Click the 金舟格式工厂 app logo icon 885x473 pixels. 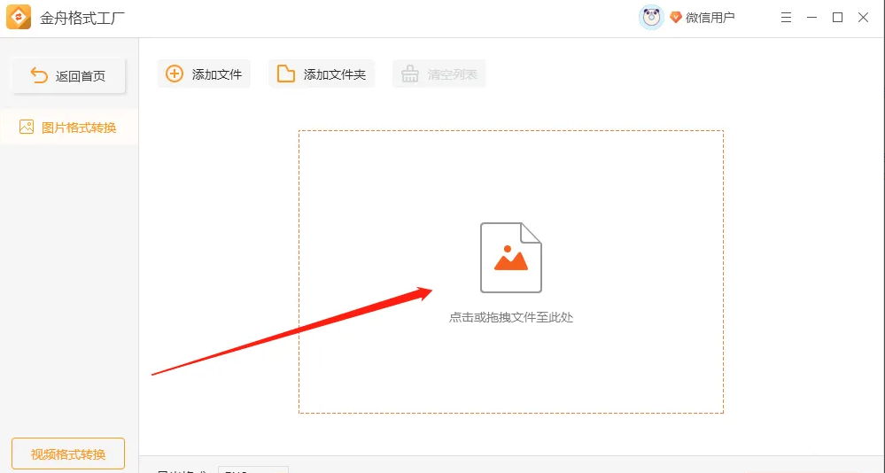[x=18, y=18]
